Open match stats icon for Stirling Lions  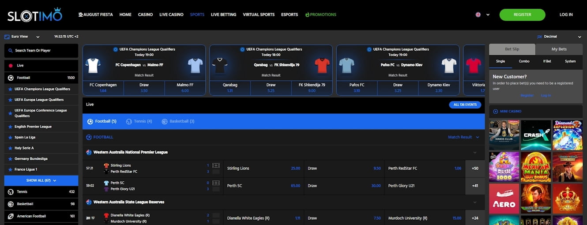tap(216, 165)
